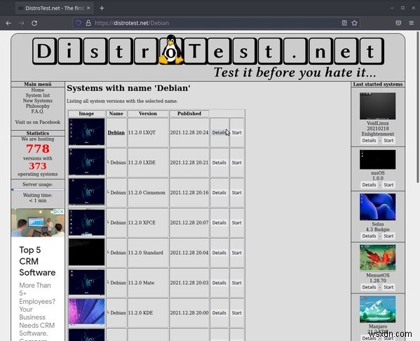Open Details for MenuetOS 1.28.70
This screenshot has width=420, height=341.
tap(369, 287)
